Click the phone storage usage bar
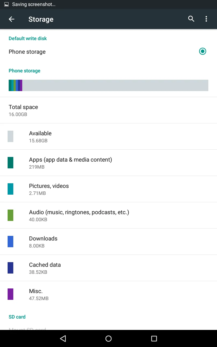The height and width of the screenshot is (347, 217). tap(108, 85)
